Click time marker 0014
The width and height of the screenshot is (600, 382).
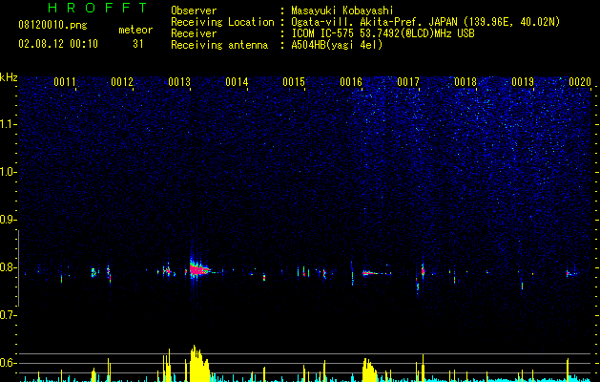237,82
